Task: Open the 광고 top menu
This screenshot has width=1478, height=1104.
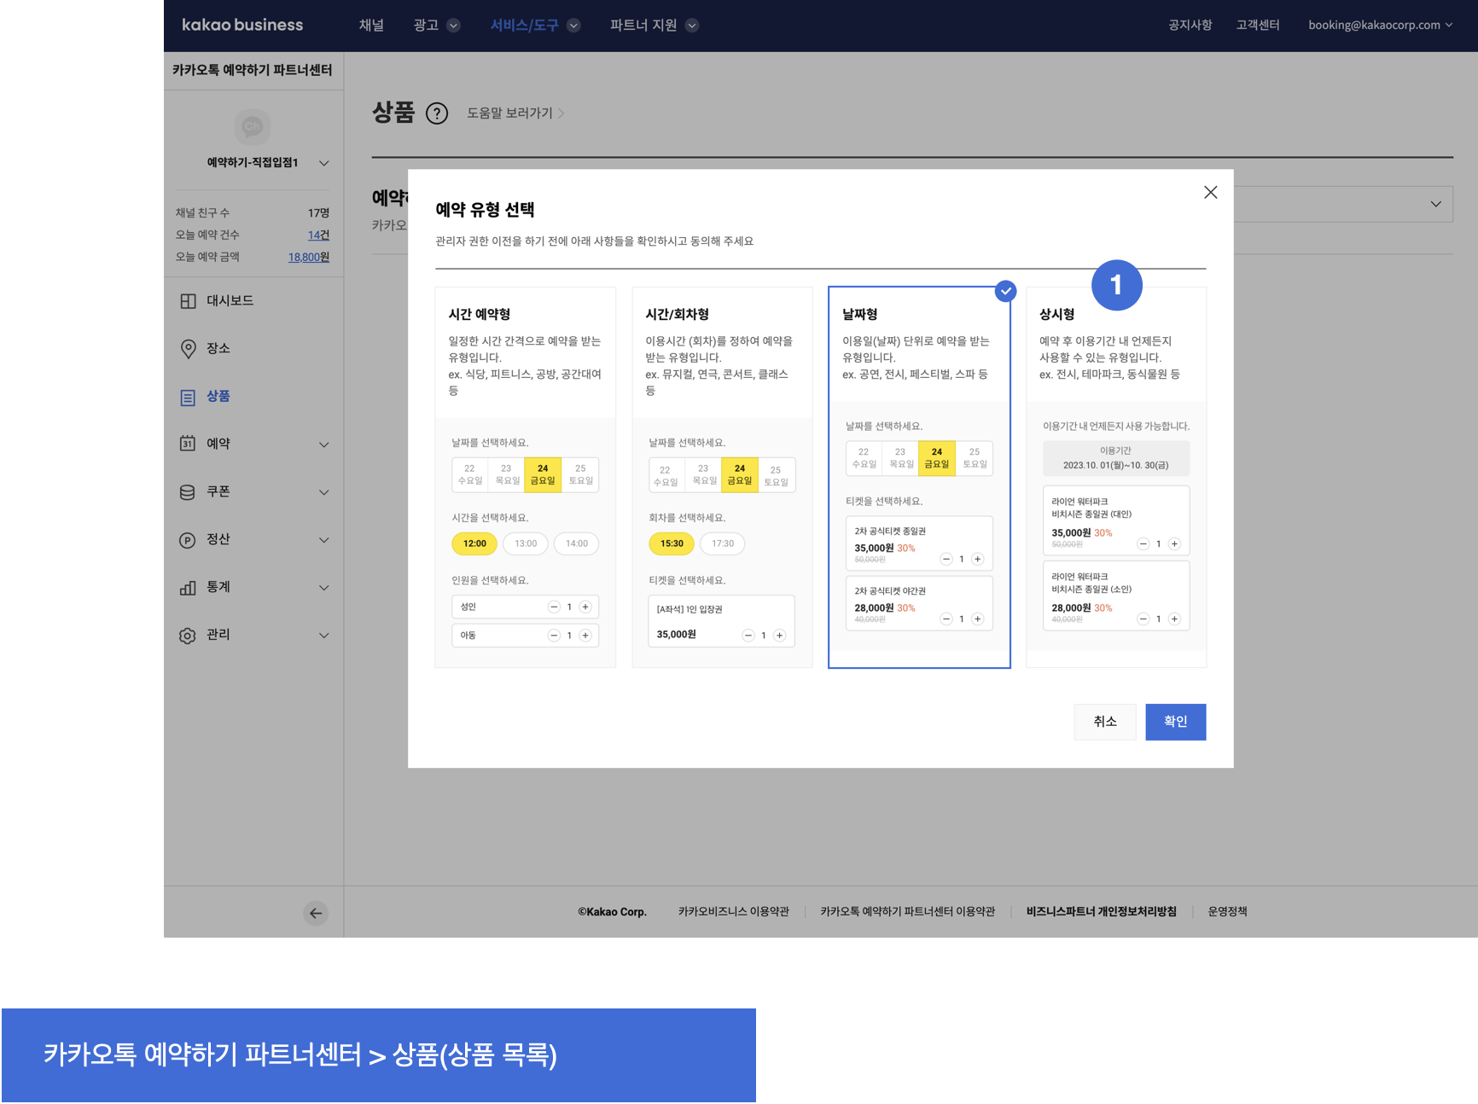Action: click(436, 26)
